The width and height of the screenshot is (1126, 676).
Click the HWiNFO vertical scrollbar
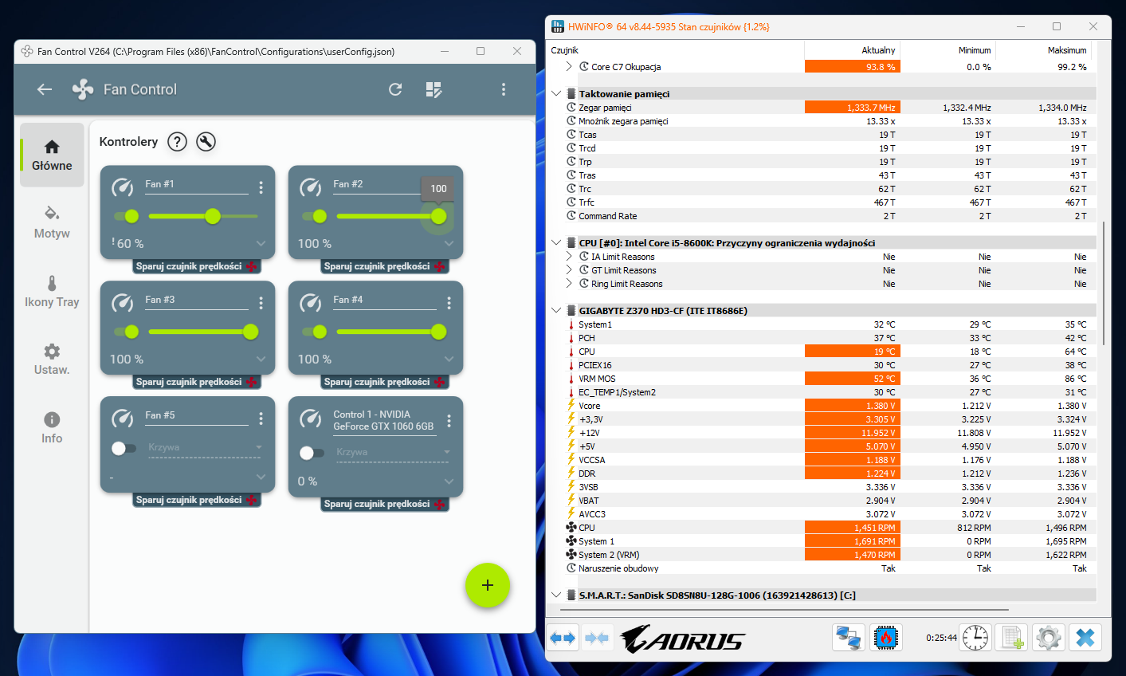pos(1104,283)
